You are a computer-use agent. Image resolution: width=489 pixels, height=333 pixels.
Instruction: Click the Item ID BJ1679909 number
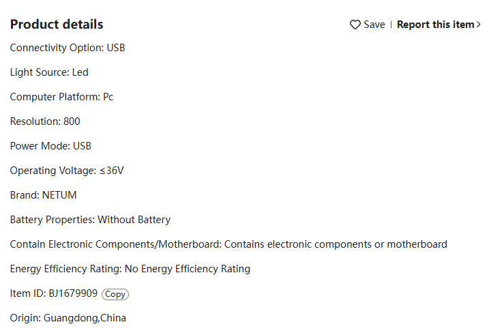point(73,293)
